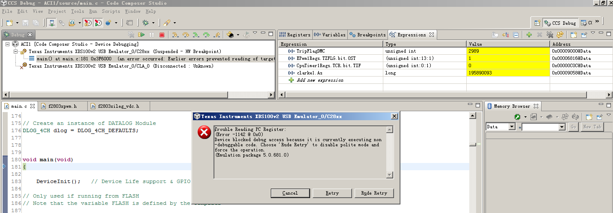Click the red Terminate icon
The height and width of the screenshot is (213, 613).
coord(162,35)
